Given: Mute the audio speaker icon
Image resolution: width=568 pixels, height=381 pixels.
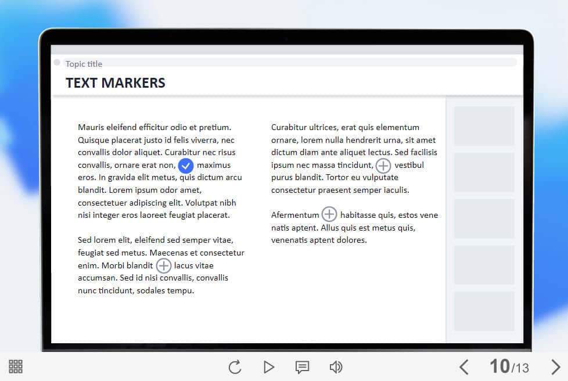Looking at the screenshot, I should (336, 367).
